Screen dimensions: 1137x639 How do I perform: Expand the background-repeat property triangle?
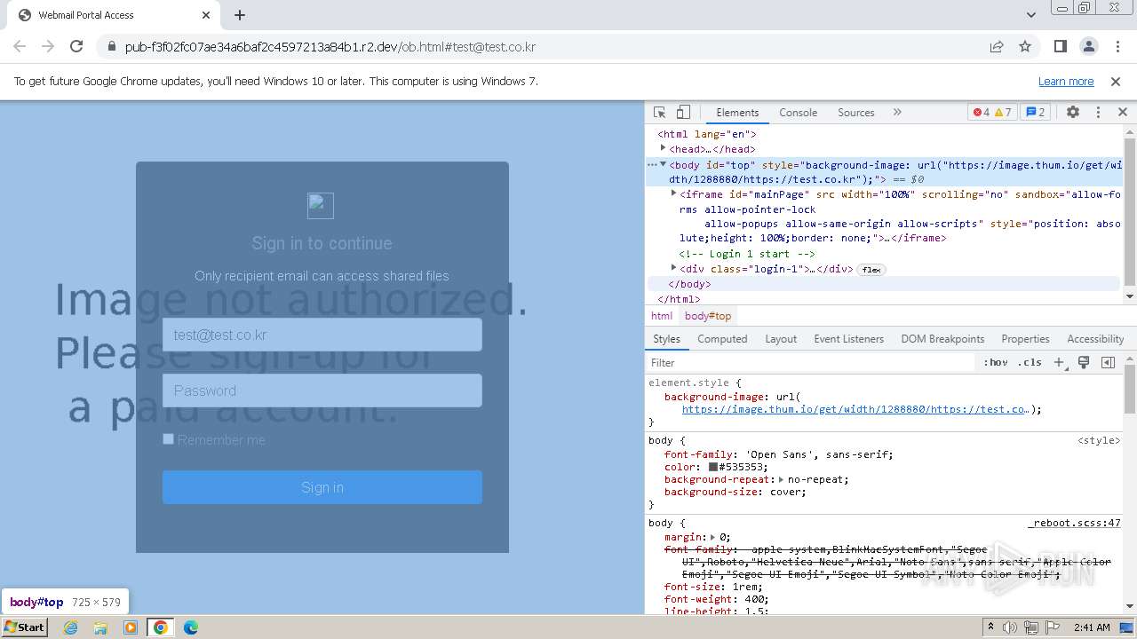point(781,479)
